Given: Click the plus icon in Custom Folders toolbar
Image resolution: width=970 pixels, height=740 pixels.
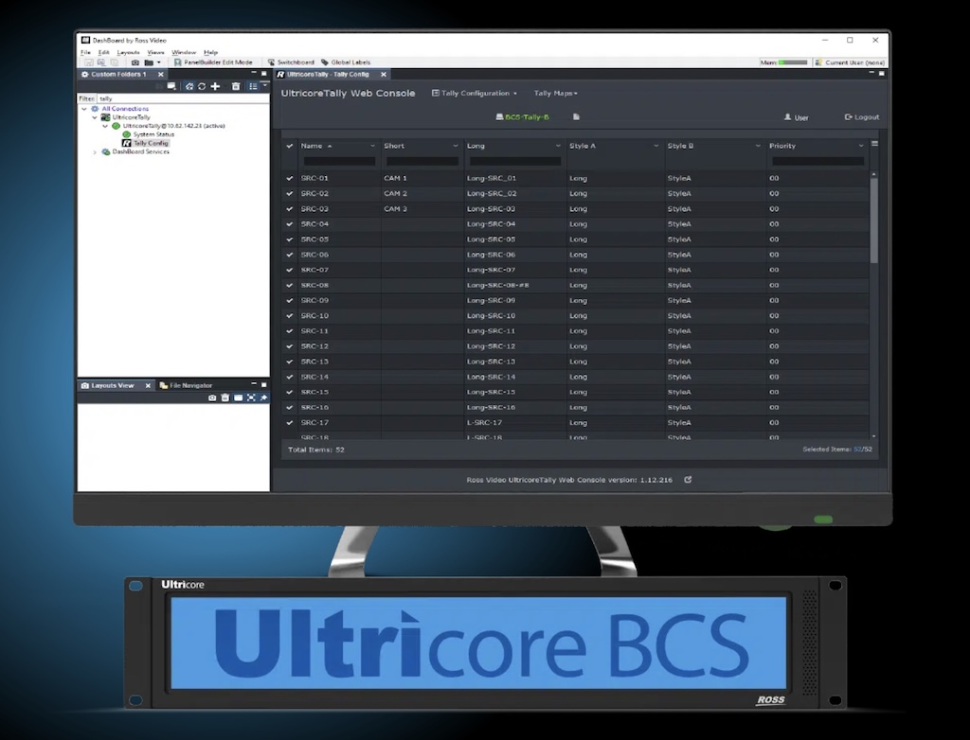Looking at the screenshot, I should click(215, 86).
